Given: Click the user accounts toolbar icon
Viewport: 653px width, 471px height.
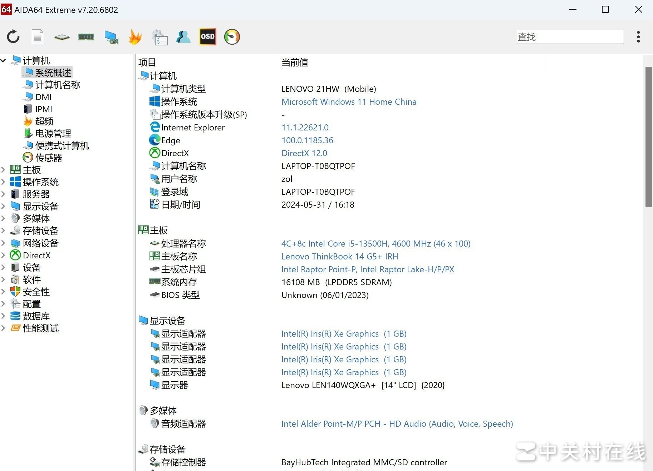Looking at the screenshot, I should (x=183, y=37).
